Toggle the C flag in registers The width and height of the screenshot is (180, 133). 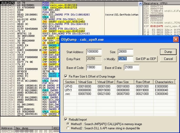(148, 30)
